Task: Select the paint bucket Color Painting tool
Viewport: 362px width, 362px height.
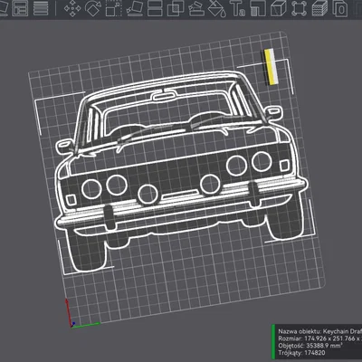Action: pos(218,8)
